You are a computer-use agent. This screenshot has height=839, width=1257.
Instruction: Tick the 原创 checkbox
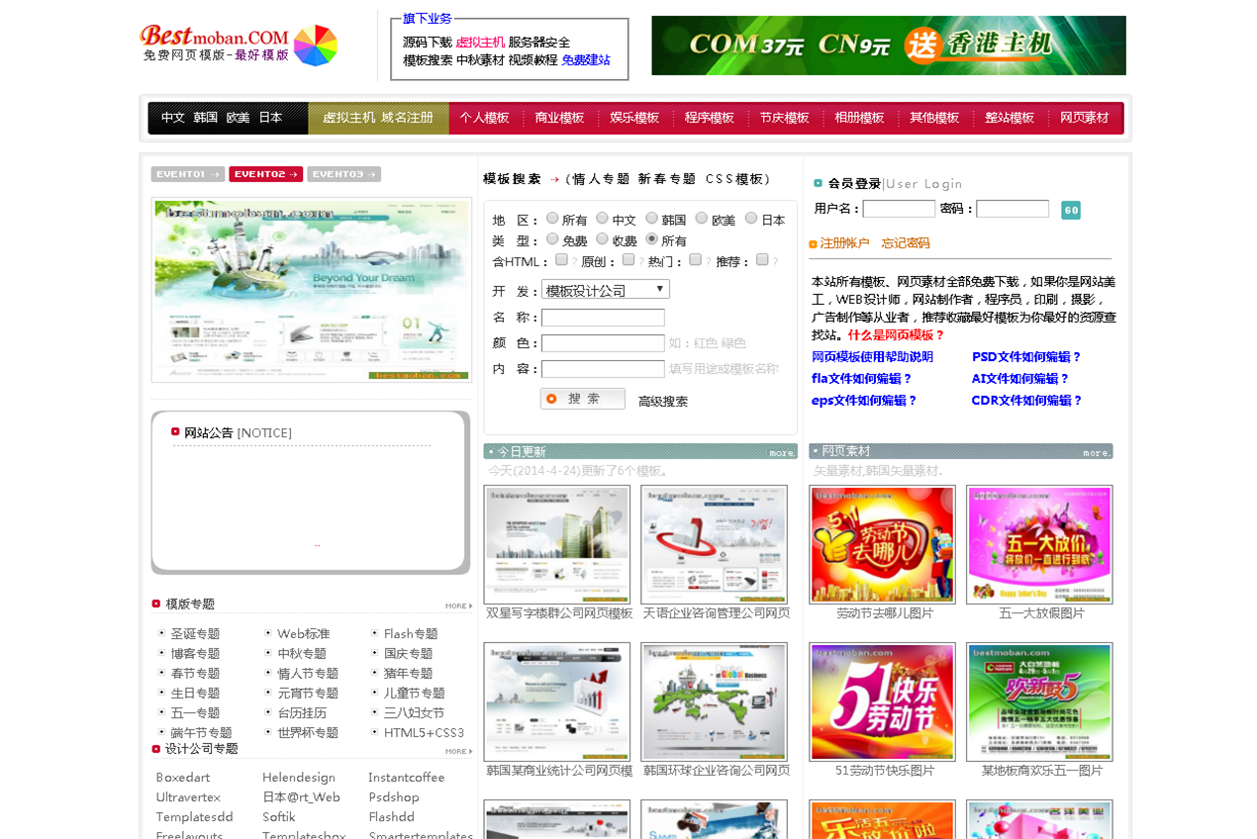(628, 260)
